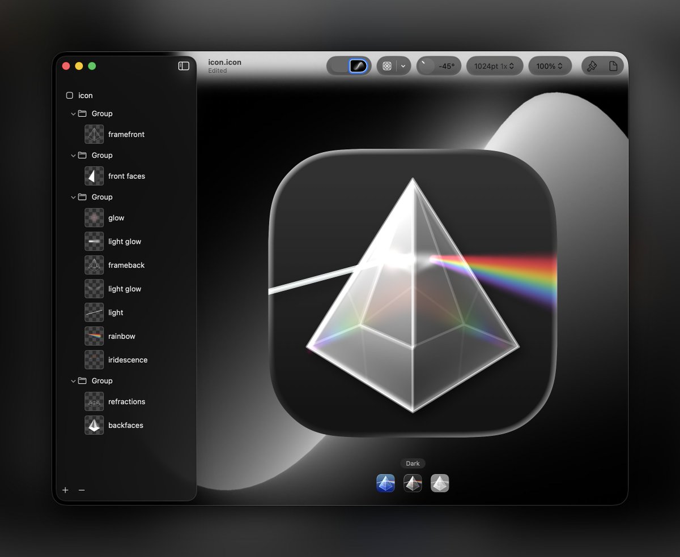This screenshot has height=557, width=680.
Task: Collapse the Group containing front faces
Action: 73,156
